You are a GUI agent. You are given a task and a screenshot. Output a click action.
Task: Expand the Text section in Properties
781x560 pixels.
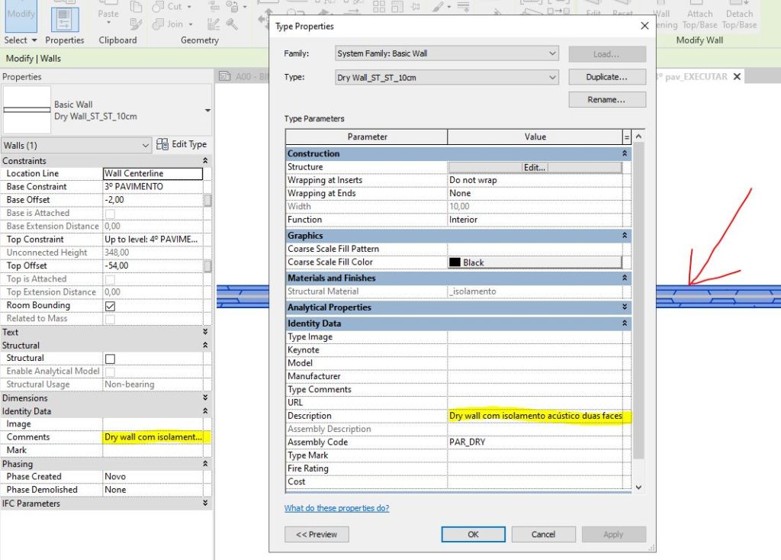coord(205,331)
